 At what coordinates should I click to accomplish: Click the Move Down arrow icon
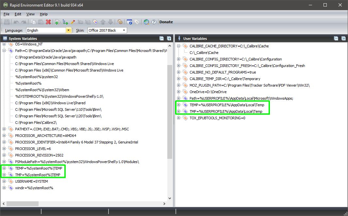pyautogui.click(x=110, y=22)
